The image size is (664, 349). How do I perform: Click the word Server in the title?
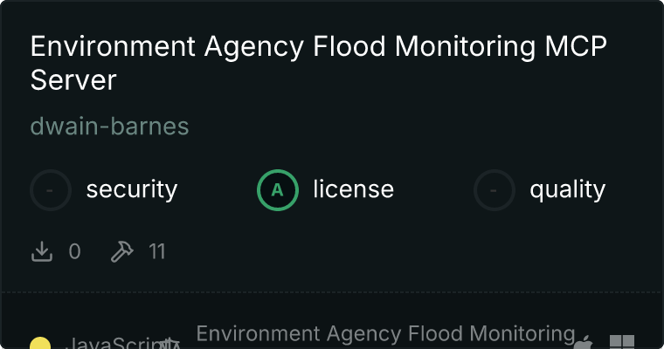pos(73,80)
